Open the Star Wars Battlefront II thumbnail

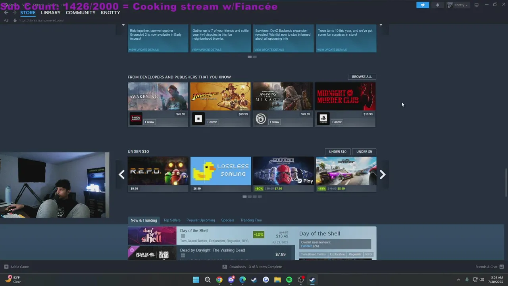[283, 171]
